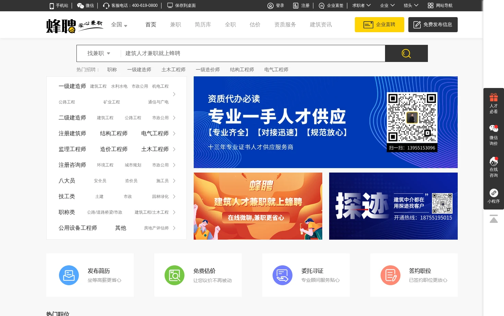
Task: Expand the 一级建造师 category arrow
Action: pyautogui.click(x=174, y=94)
